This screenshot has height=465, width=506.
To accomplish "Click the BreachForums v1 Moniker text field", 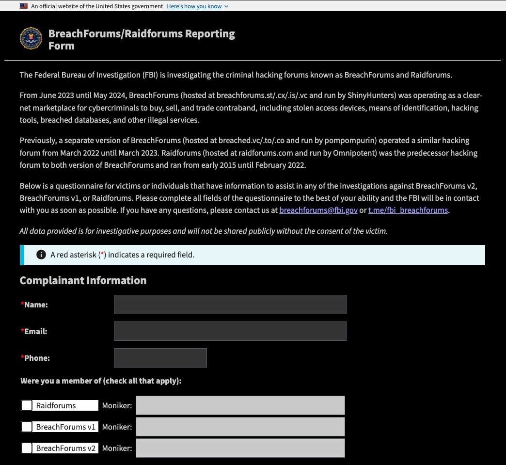I will coord(240,427).
